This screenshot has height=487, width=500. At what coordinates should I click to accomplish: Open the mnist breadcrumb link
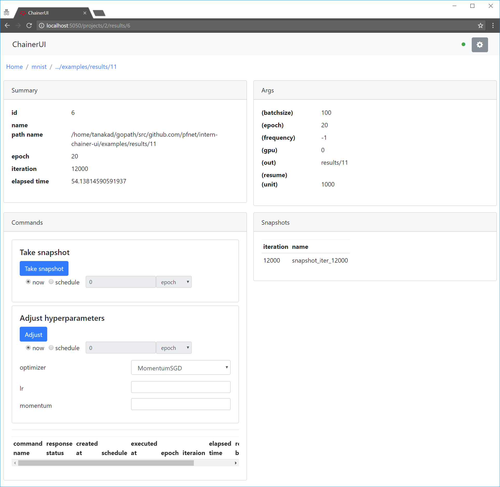[39, 67]
